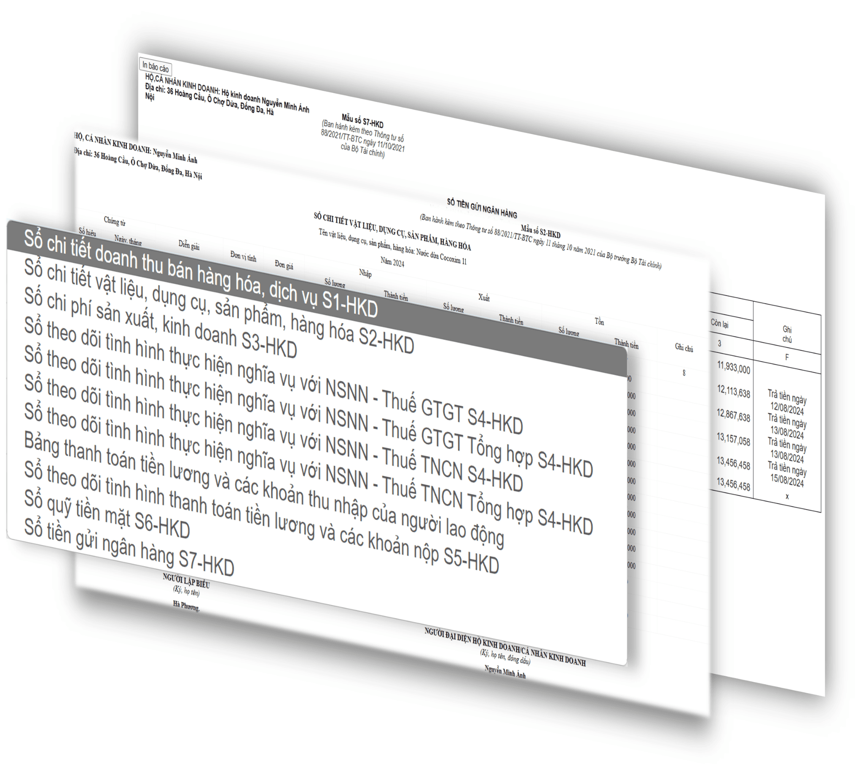Screen dimensions: 858x783
Task: Click the 'Đơn vị tính' column header
Action: 244,256
